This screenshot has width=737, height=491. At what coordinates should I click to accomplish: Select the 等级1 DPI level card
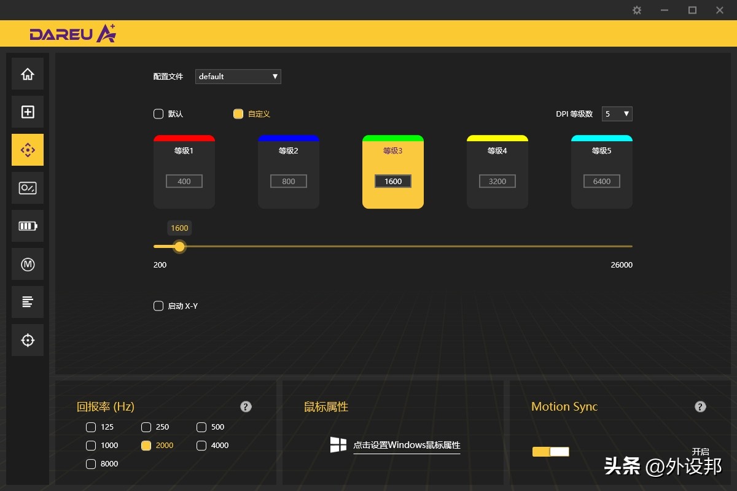184,172
